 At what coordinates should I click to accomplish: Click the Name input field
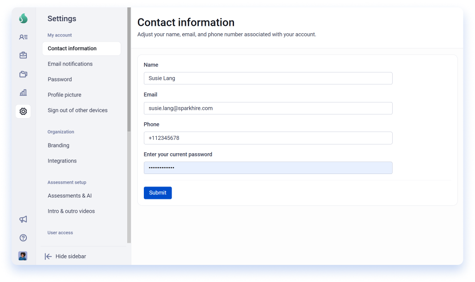click(268, 78)
